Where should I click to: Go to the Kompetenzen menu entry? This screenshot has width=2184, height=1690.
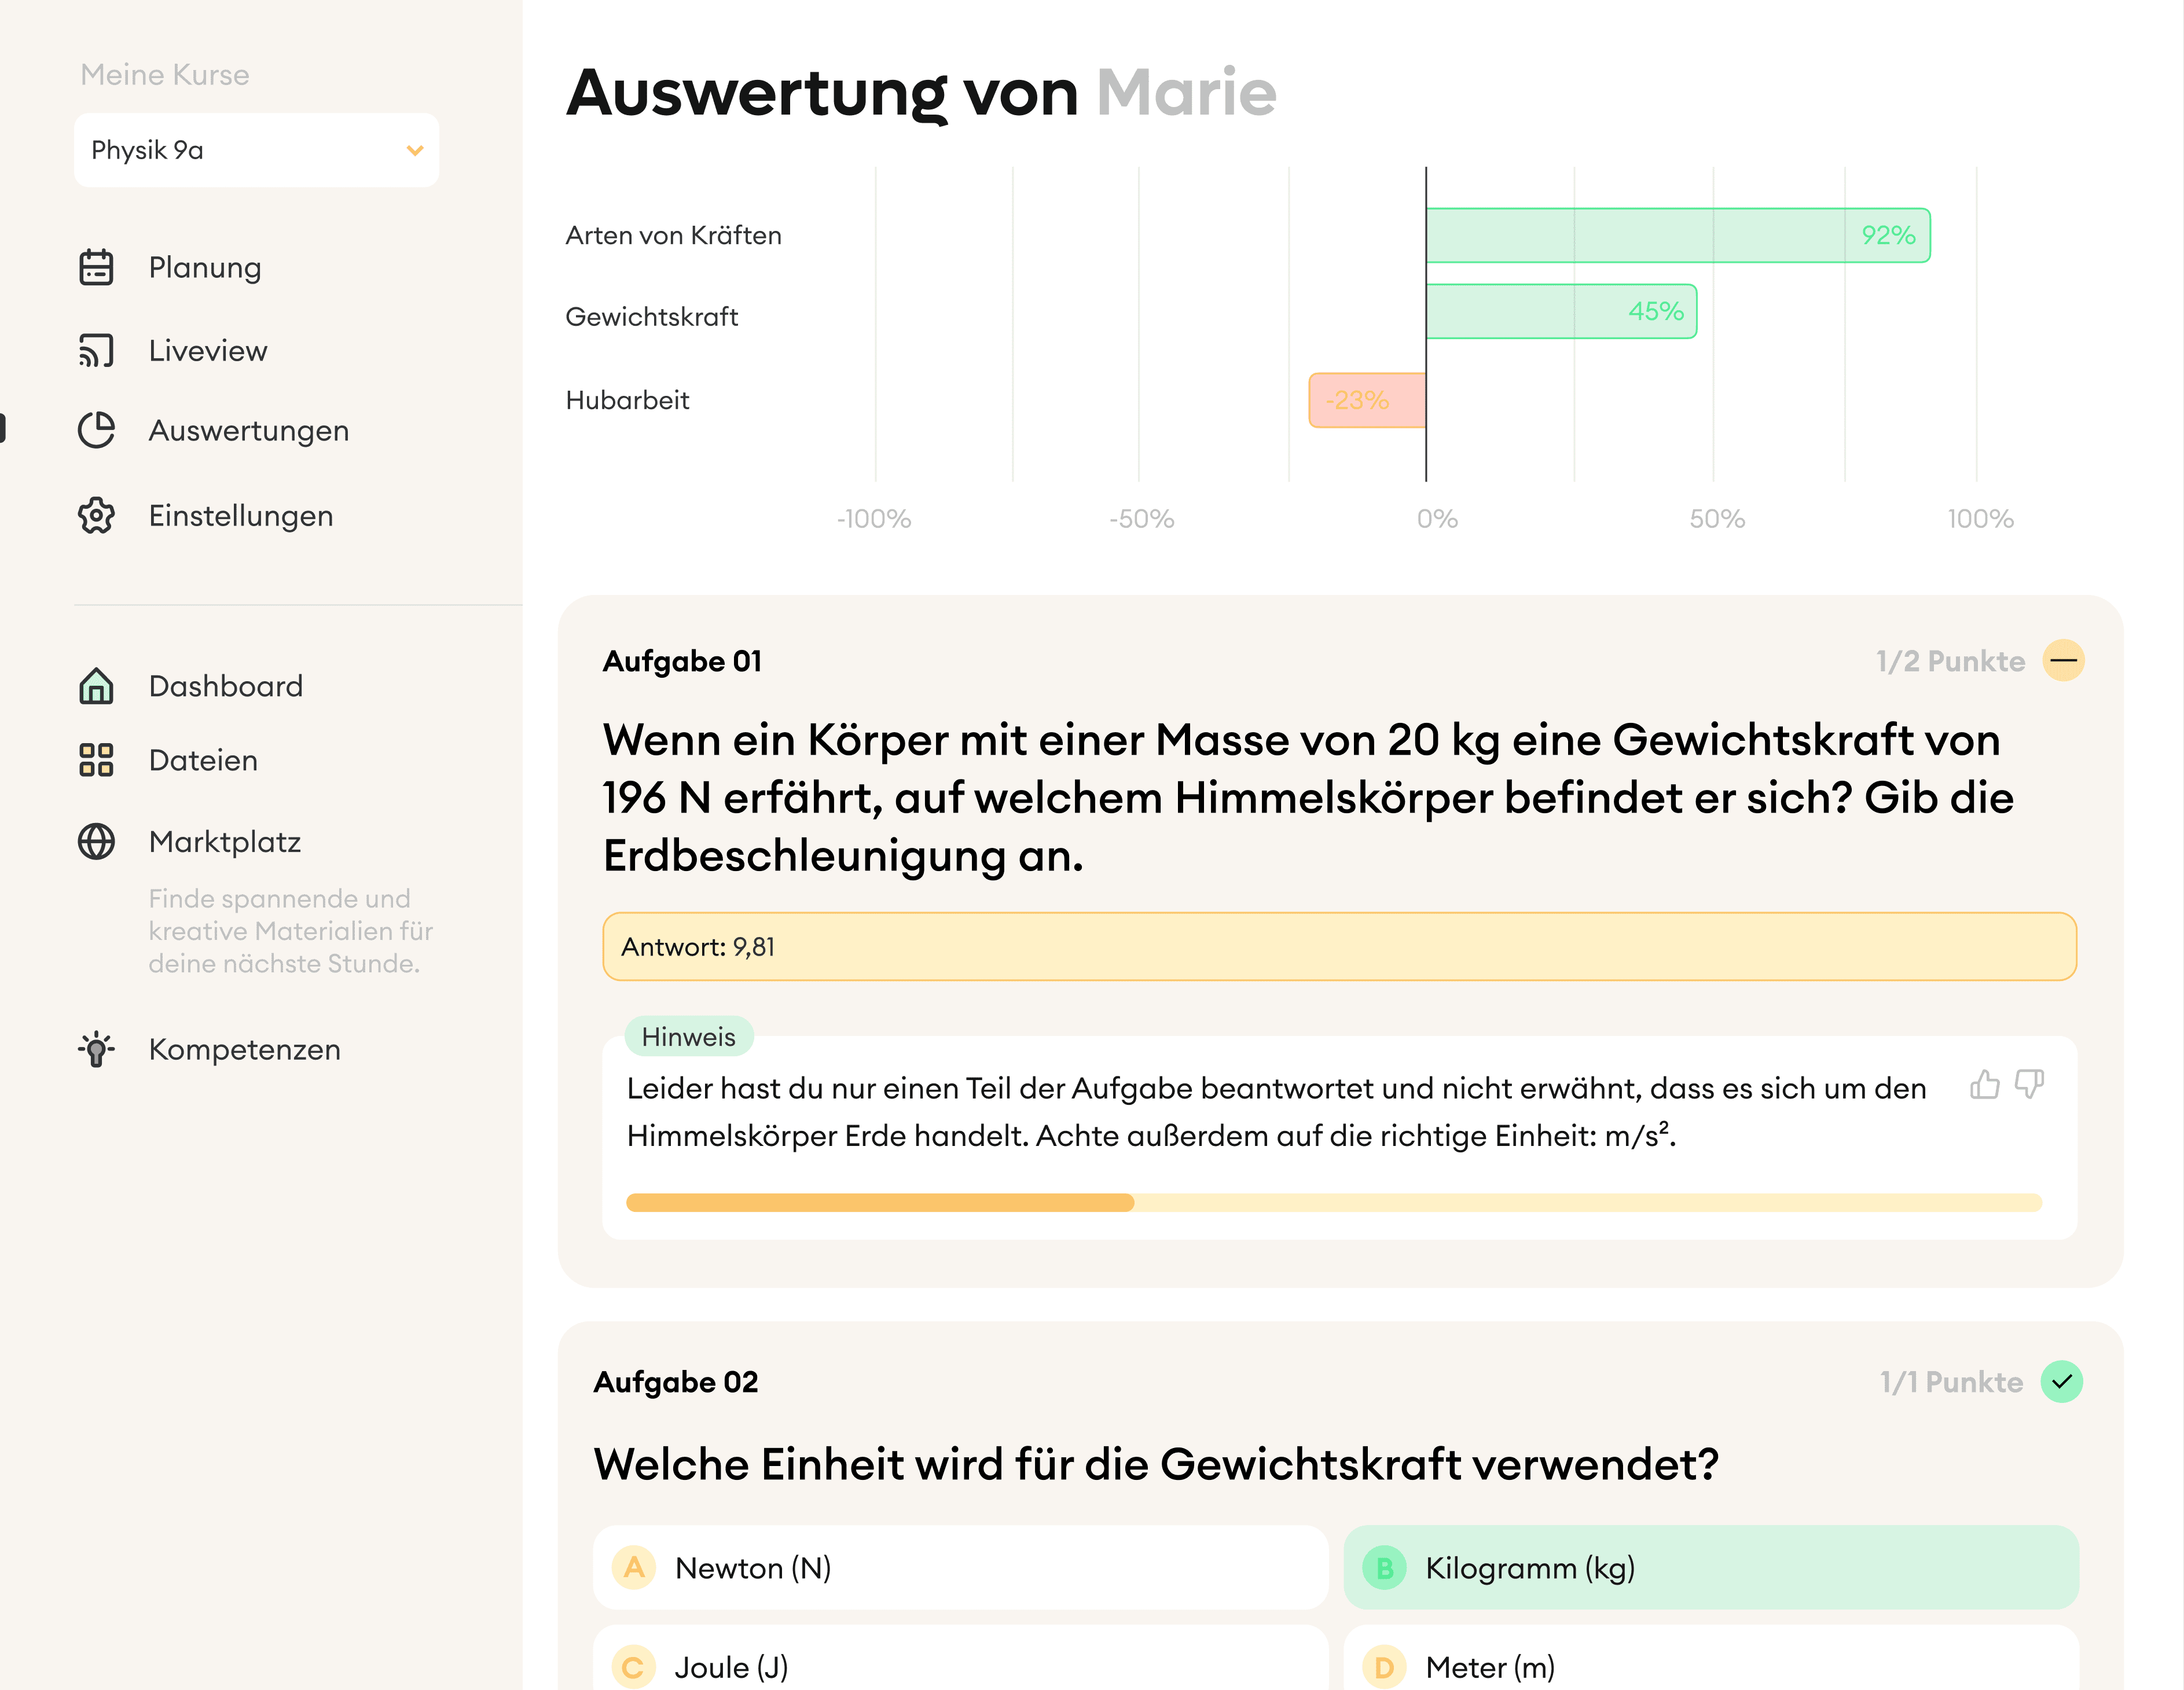pyautogui.click(x=245, y=1049)
